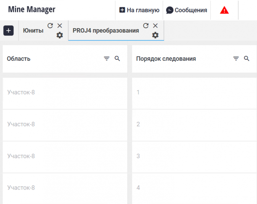Click the Mine Manager title

pos(31,10)
